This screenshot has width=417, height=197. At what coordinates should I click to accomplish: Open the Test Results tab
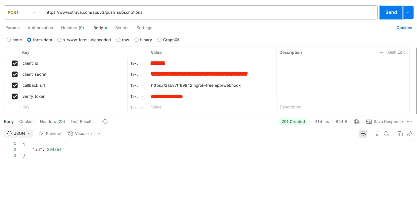(82, 122)
